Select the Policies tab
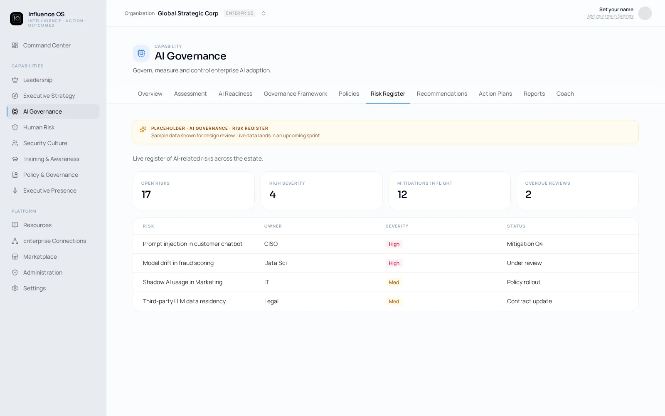 pyautogui.click(x=349, y=94)
